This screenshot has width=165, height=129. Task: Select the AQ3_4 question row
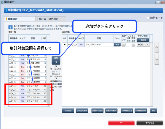28,78
